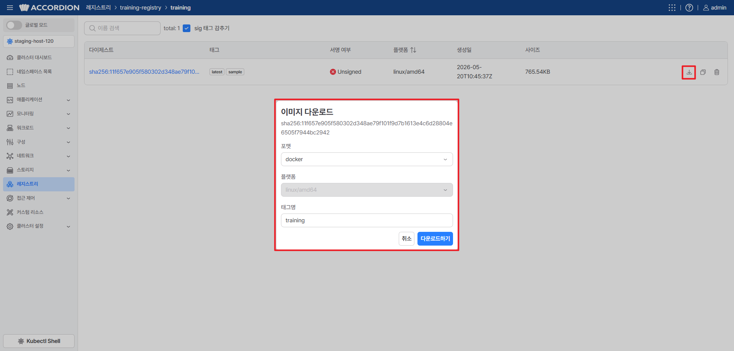Expand the 네트워크 sidebar menu
The image size is (734, 351).
tap(39, 156)
